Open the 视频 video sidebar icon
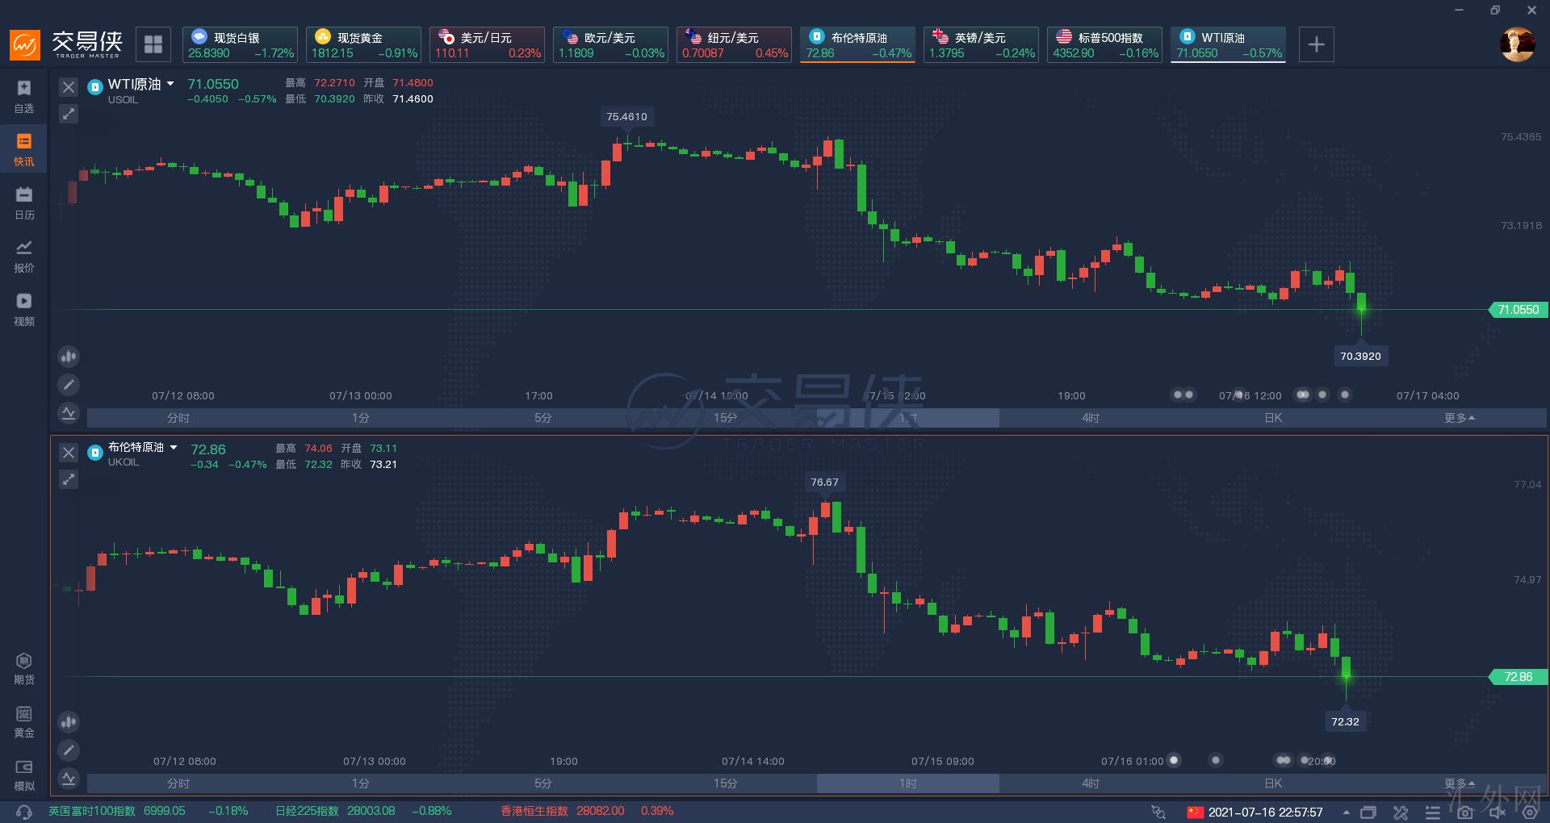 coord(24,309)
